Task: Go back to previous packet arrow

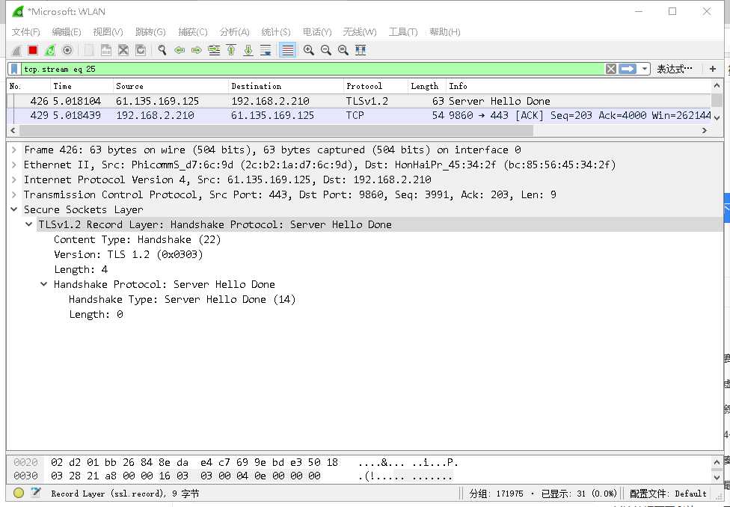Action: (180, 50)
